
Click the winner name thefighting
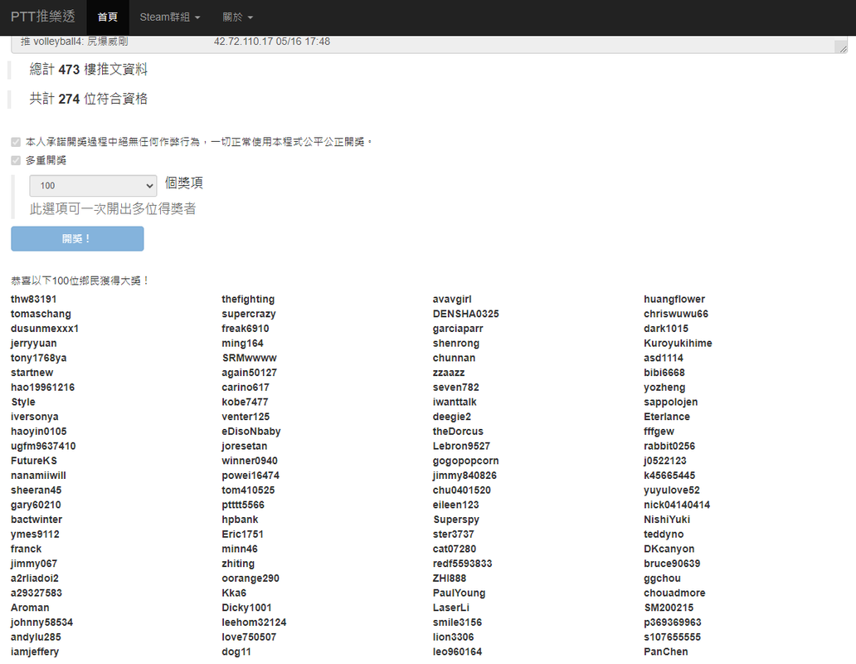click(x=248, y=300)
